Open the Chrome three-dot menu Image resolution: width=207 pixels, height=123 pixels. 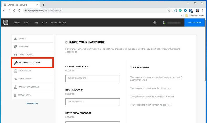pos(203,10)
